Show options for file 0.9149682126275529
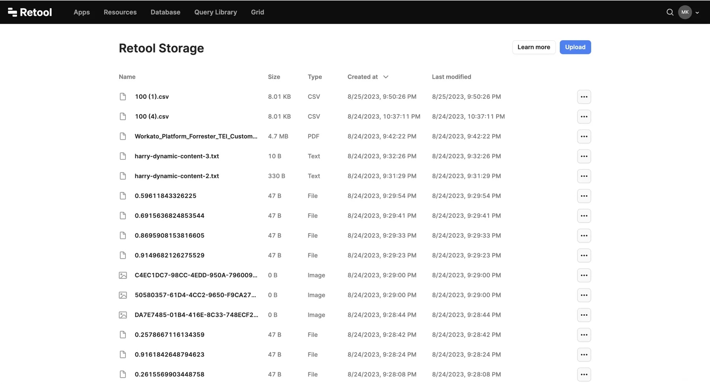 (584, 255)
